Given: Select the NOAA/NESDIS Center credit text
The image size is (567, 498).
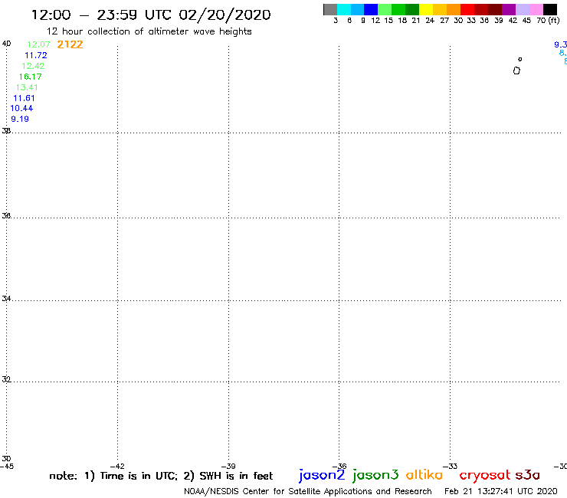Looking at the screenshot, I should tap(308, 492).
